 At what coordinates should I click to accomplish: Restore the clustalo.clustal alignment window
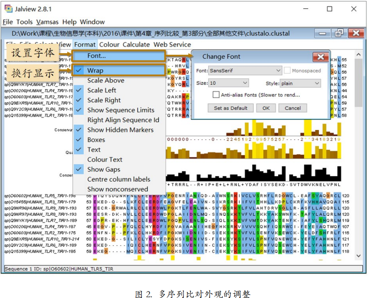[339, 33]
